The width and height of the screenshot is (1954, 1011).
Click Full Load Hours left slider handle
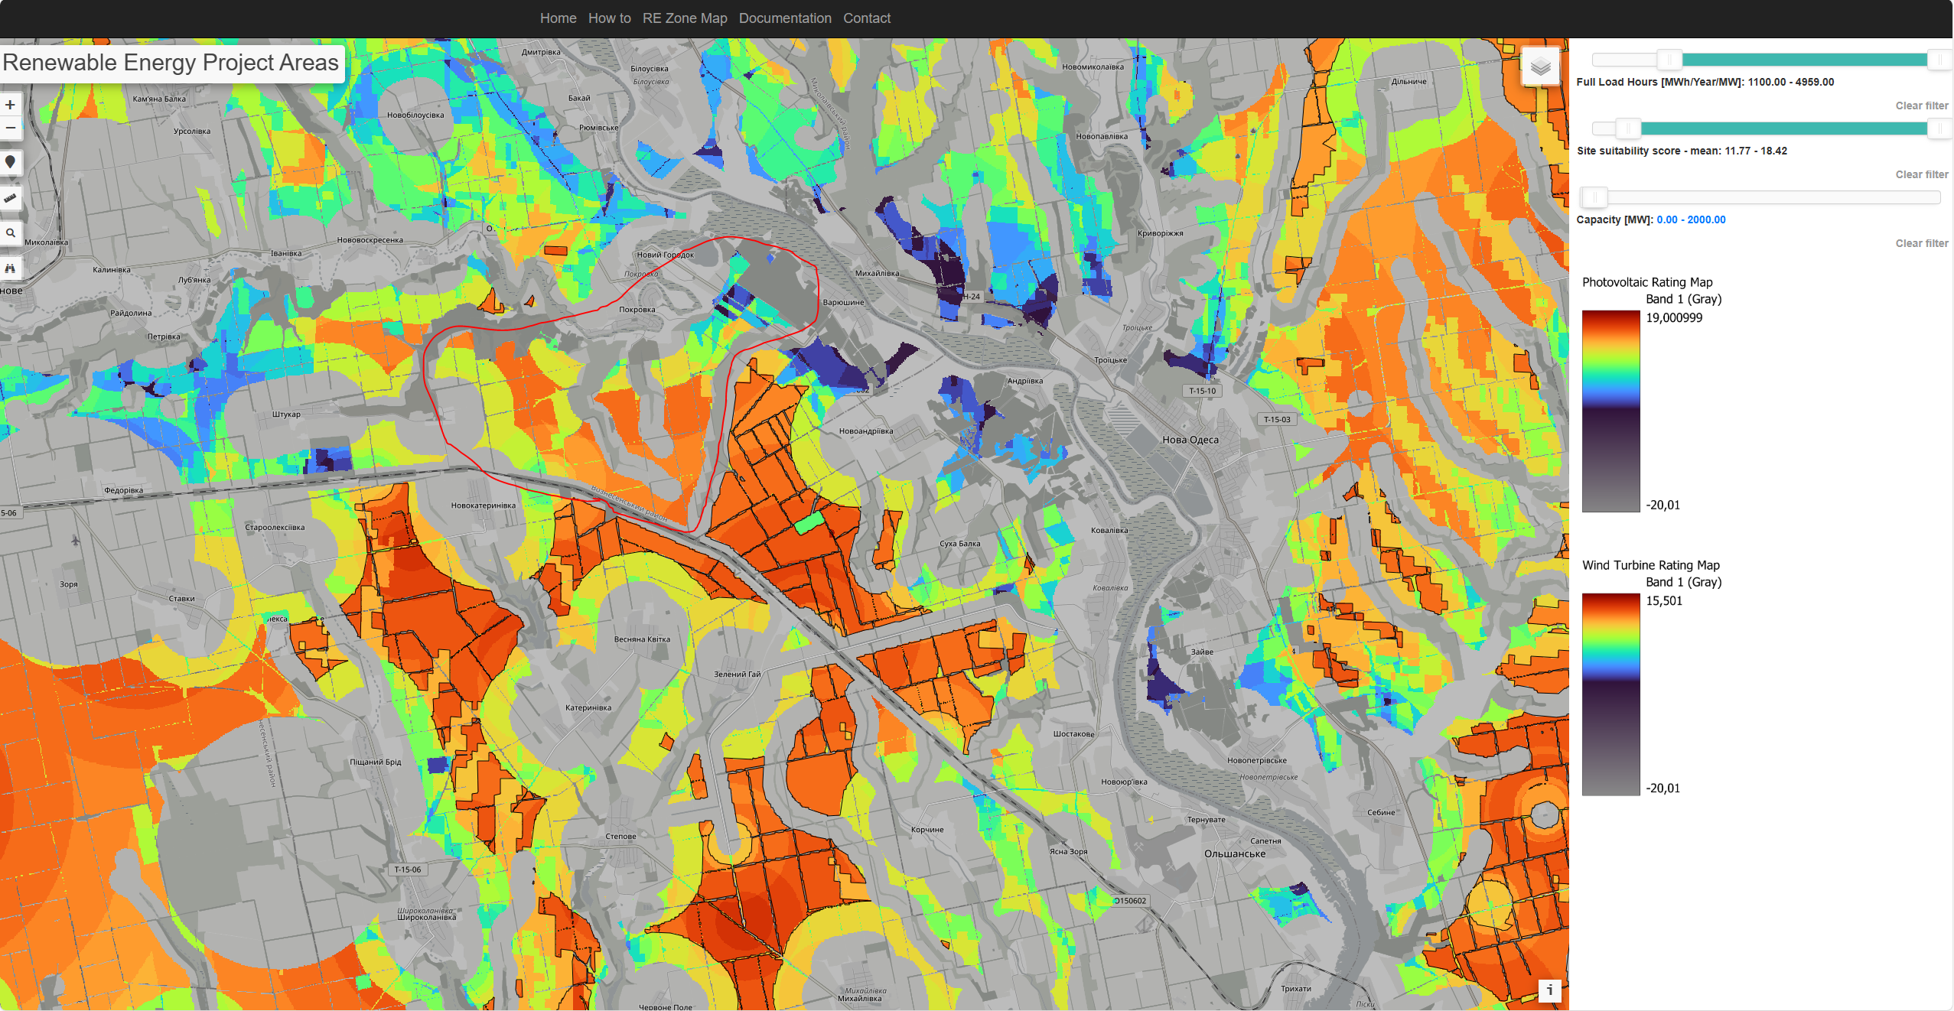(x=1669, y=60)
